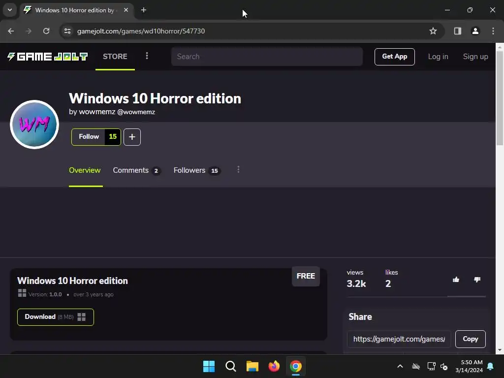
Task: Follow the Windows 10 Horror edition game
Action: 96,137
